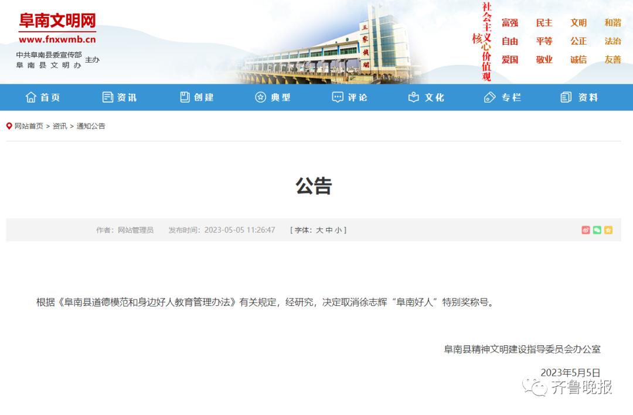Click the signature 阜南县精神文明建设指导委员会办公室

point(522,349)
